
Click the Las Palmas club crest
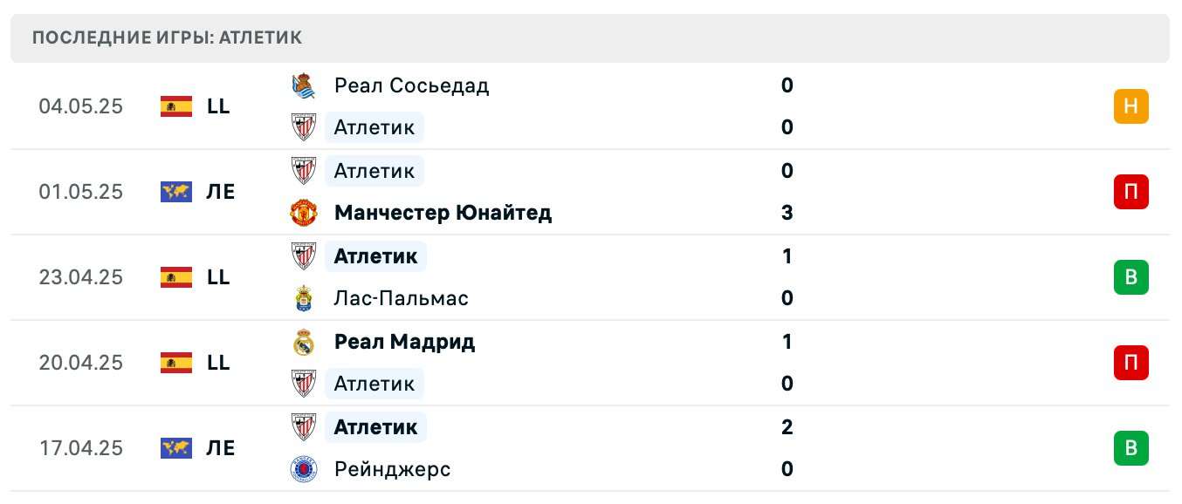tap(303, 298)
